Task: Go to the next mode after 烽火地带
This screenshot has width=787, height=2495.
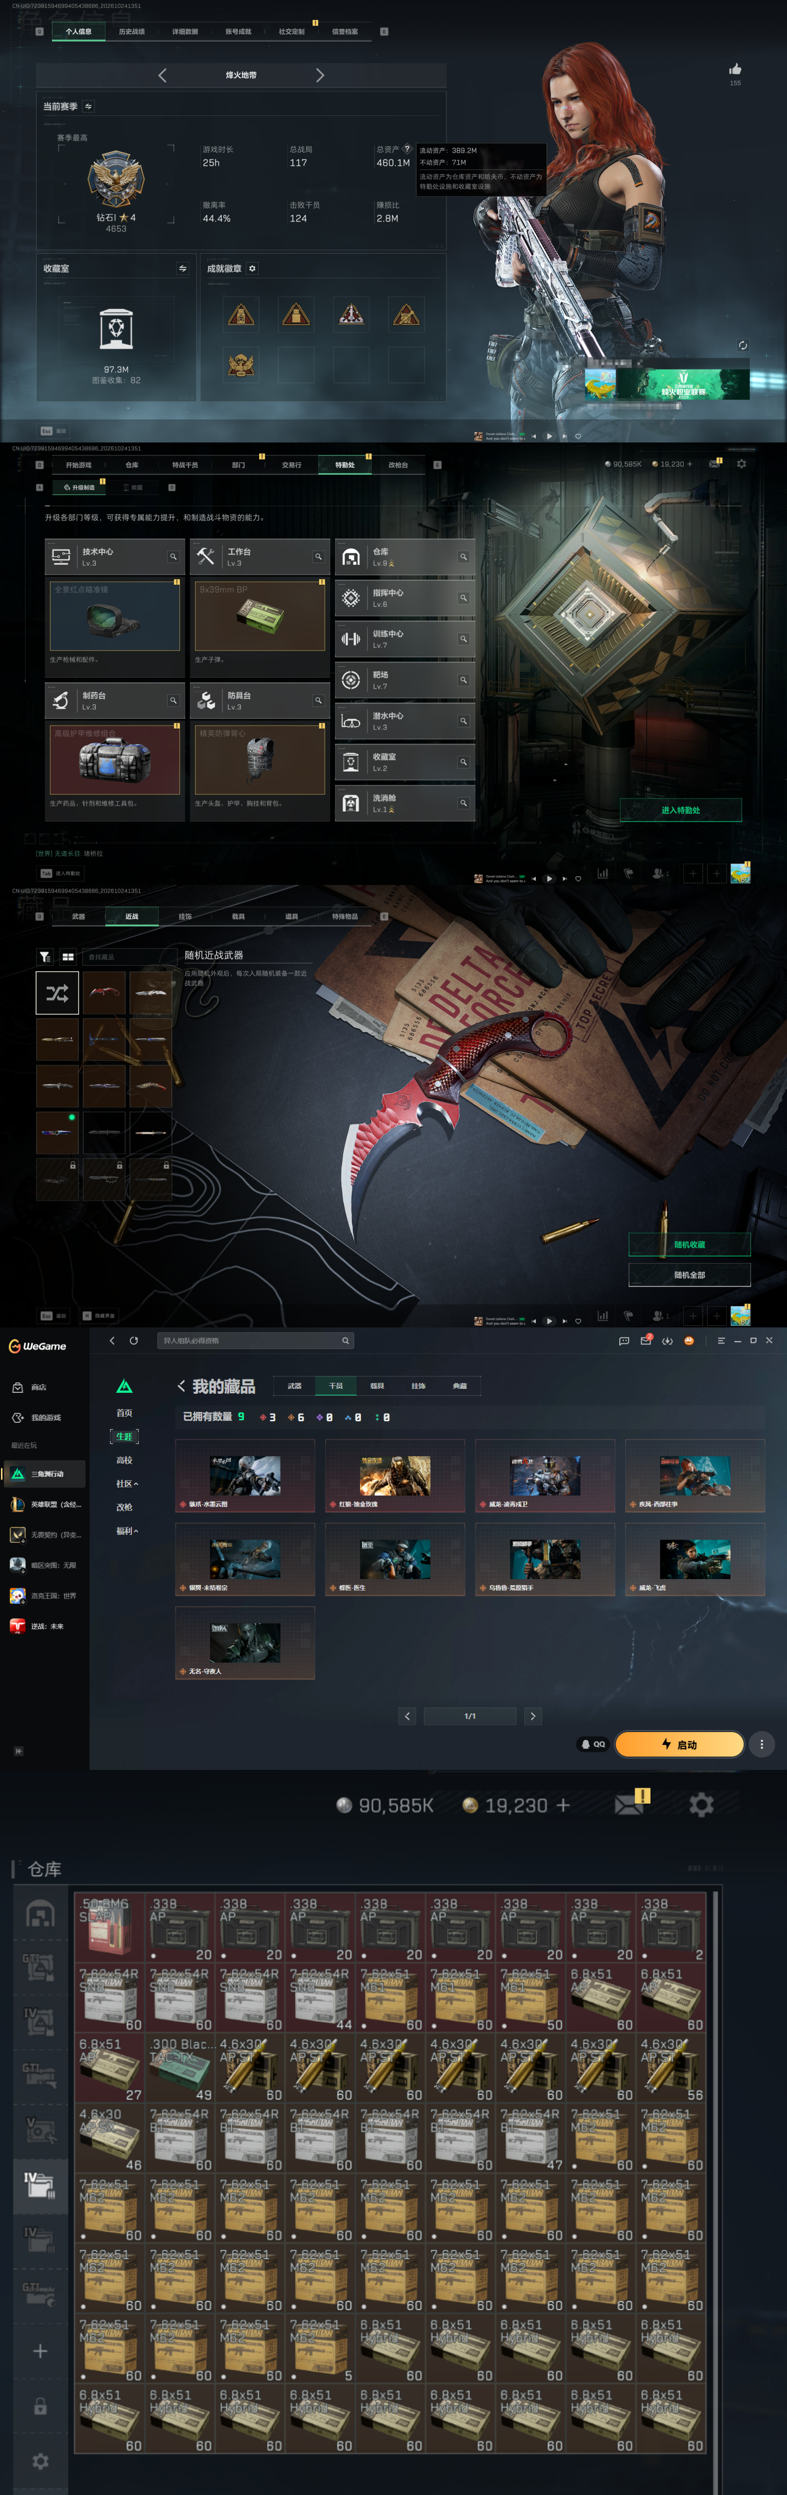Action: point(321,74)
